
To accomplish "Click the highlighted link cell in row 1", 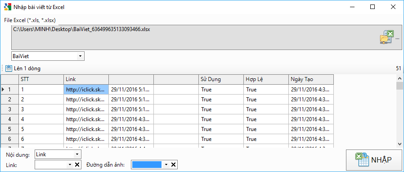I will click(x=86, y=90).
